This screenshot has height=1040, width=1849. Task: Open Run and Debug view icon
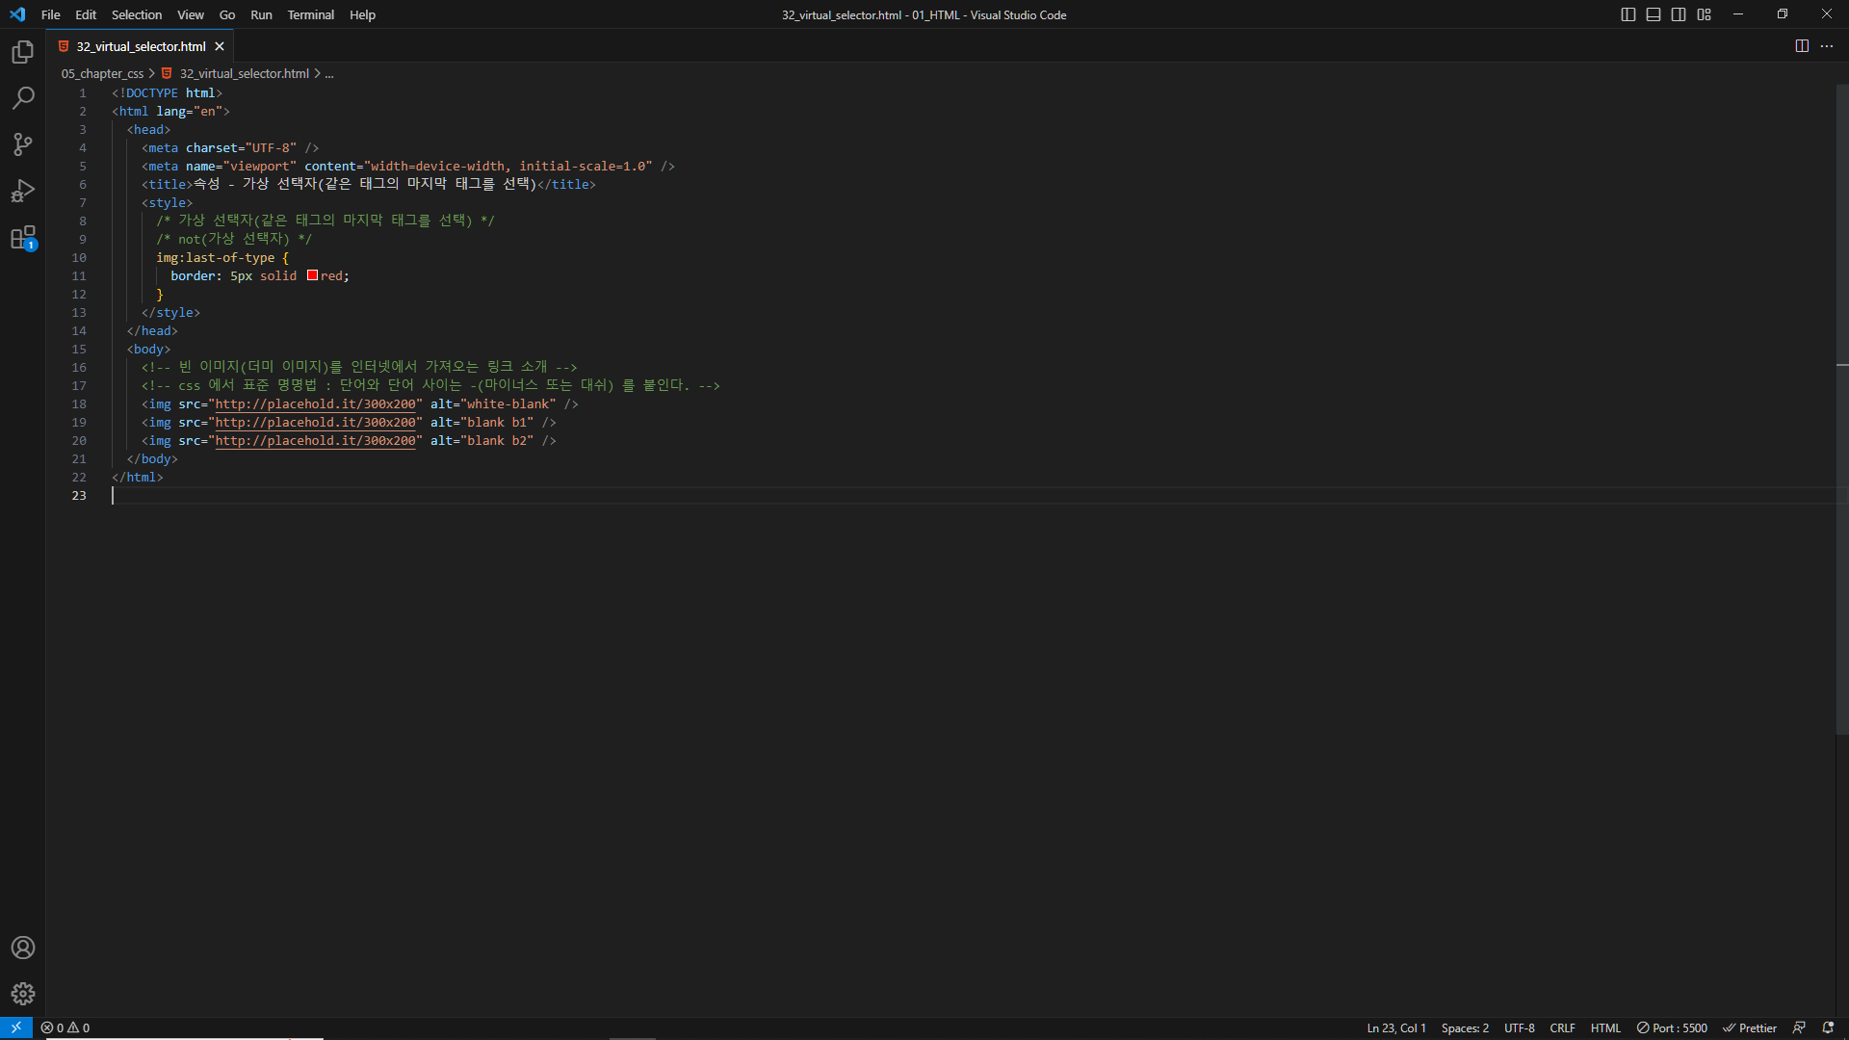(23, 191)
